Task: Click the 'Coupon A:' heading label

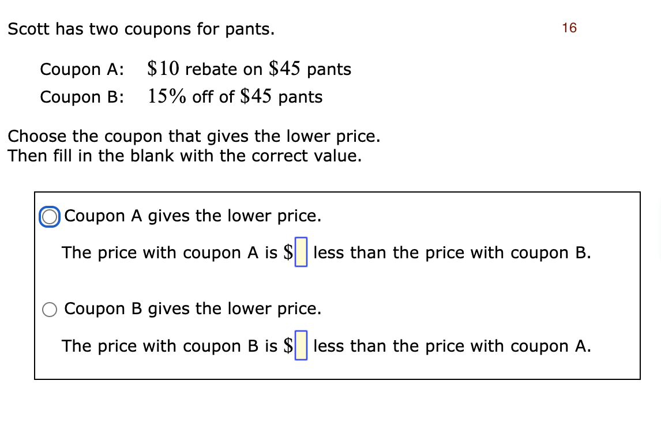Action: coord(82,69)
